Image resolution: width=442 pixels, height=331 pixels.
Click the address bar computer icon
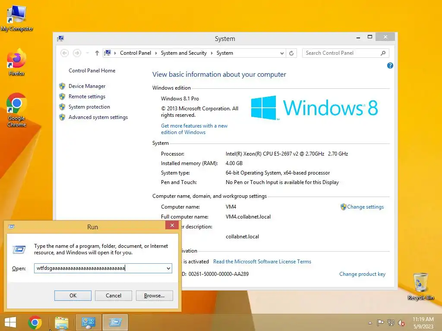click(x=107, y=53)
